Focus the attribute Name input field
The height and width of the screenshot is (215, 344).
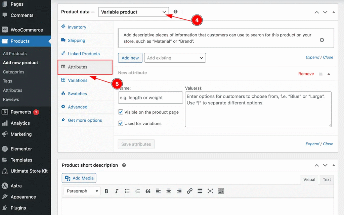coord(150,98)
